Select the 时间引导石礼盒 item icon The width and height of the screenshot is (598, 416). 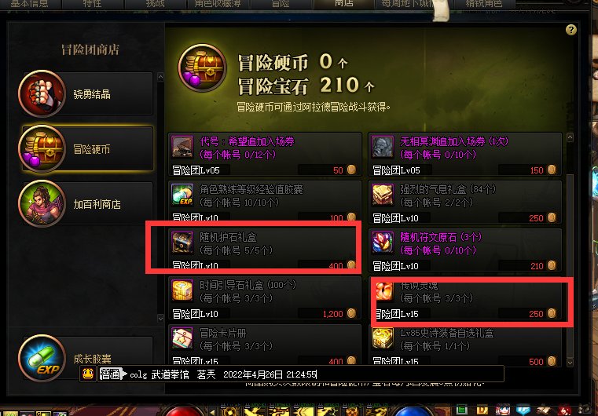pos(182,290)
